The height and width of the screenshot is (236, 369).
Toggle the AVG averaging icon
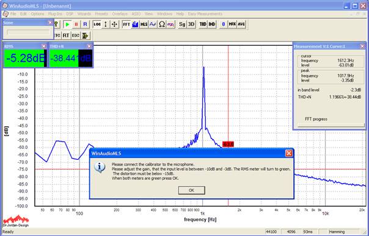(x=241, y=24)
